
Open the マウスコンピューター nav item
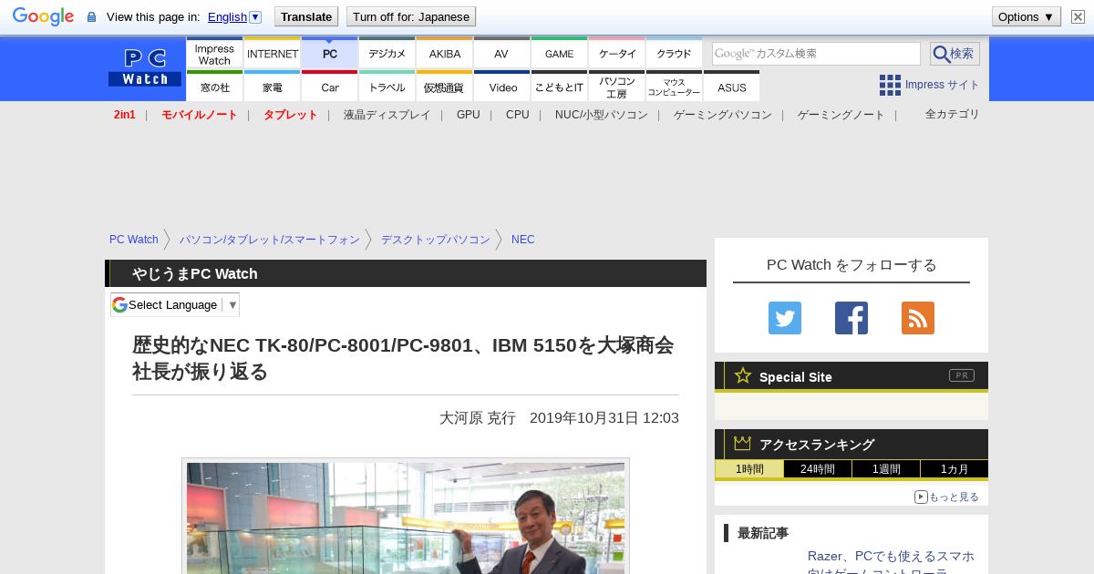[675, 87]
